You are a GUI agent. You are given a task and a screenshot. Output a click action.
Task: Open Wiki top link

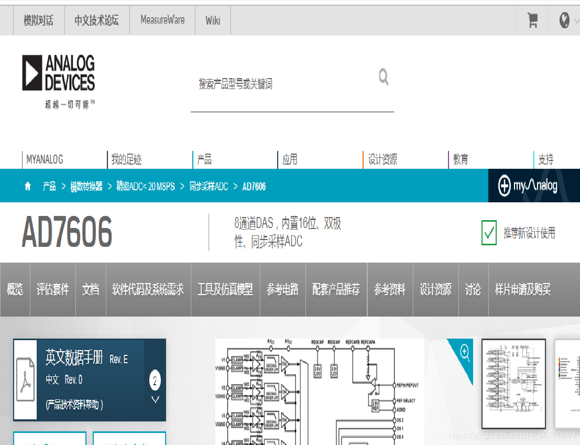pyautogui.click(x=213, y=20)
